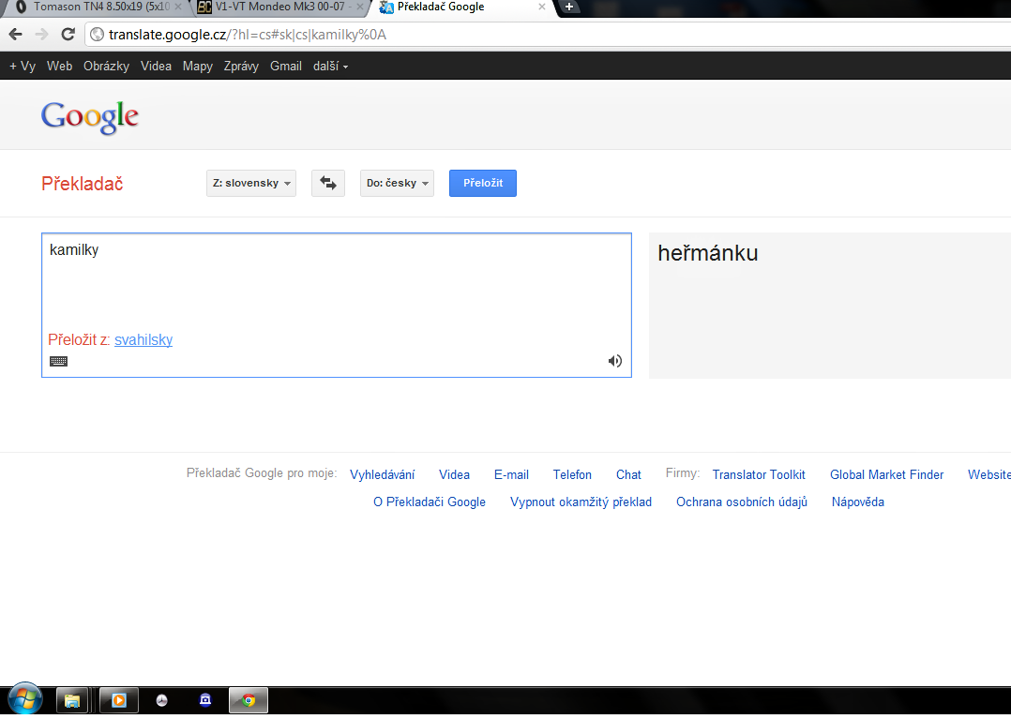The height and width of the screenshot is (719, 1011).
Task: Click the listen speaker icon
Action: pyautogui.click(x=615, y=361)
